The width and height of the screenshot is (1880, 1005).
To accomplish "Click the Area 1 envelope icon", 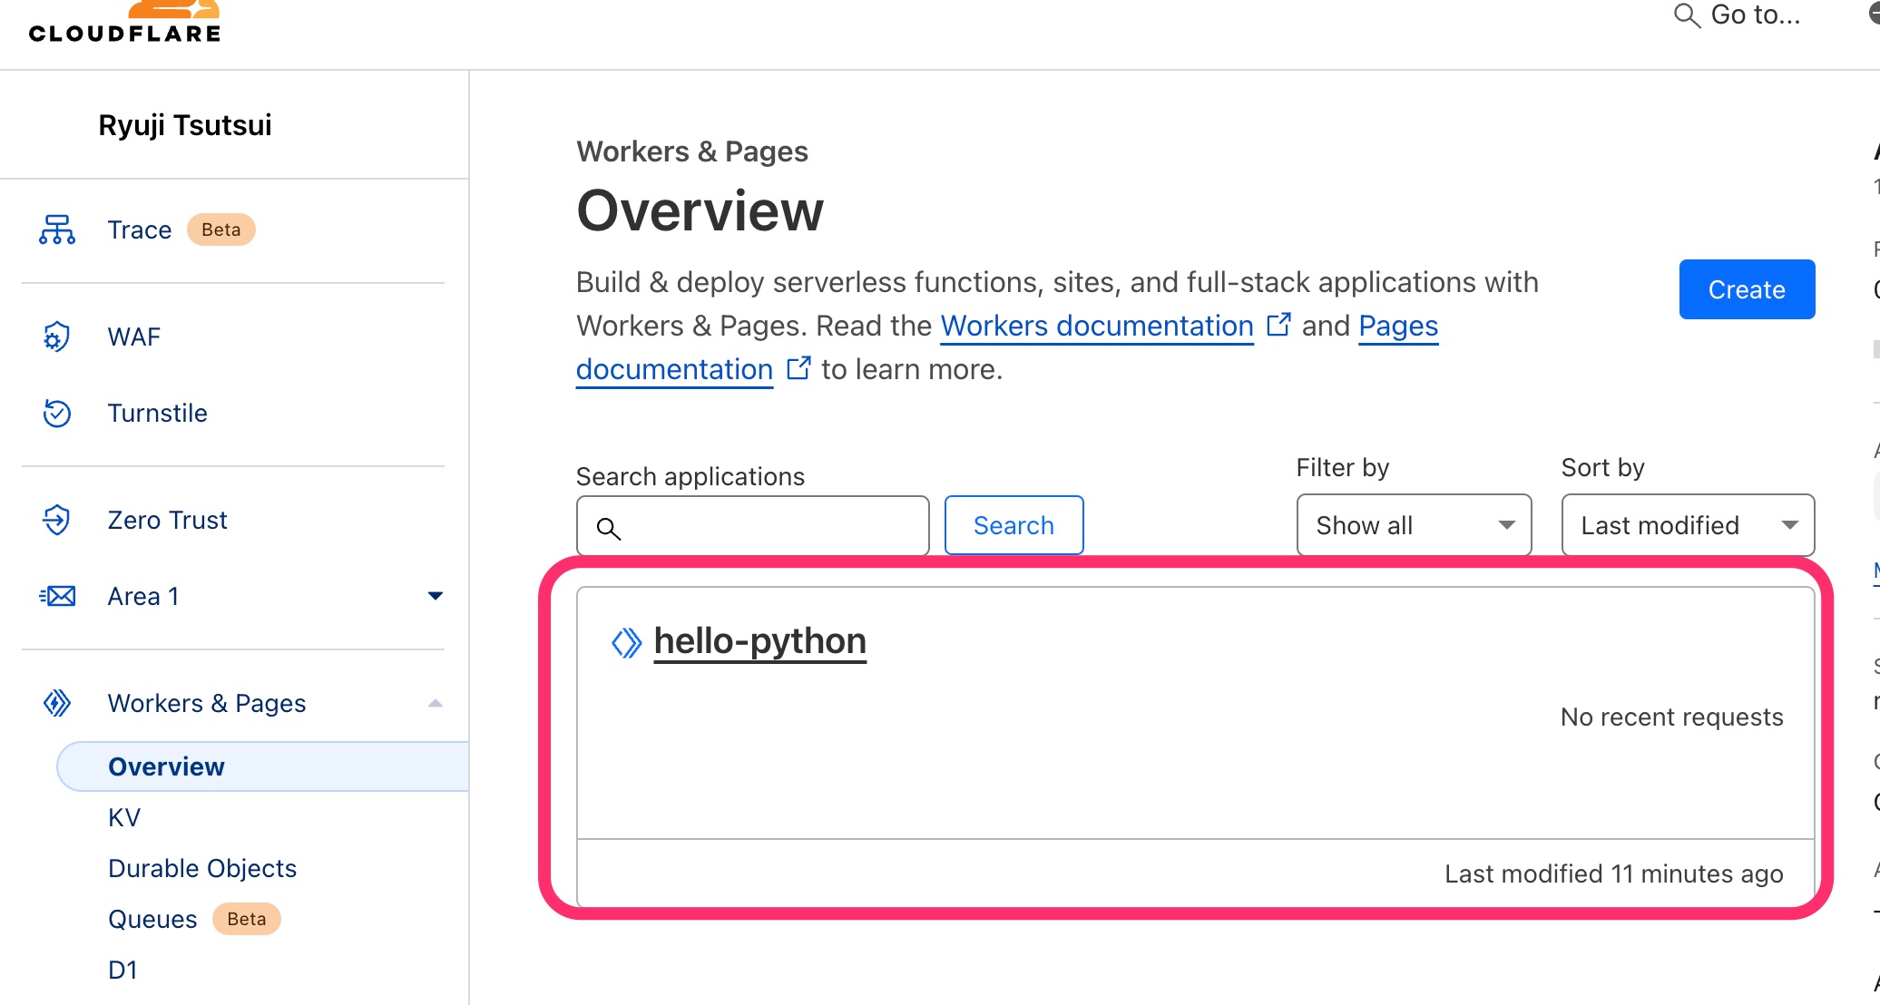I will (58, 596).
